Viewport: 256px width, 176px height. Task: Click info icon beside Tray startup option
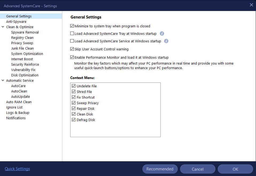pyautogui.click(x=162, y=33)
